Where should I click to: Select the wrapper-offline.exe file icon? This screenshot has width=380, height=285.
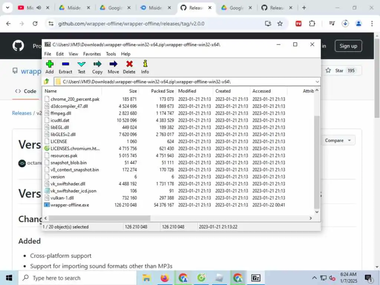tap(47, 205)
